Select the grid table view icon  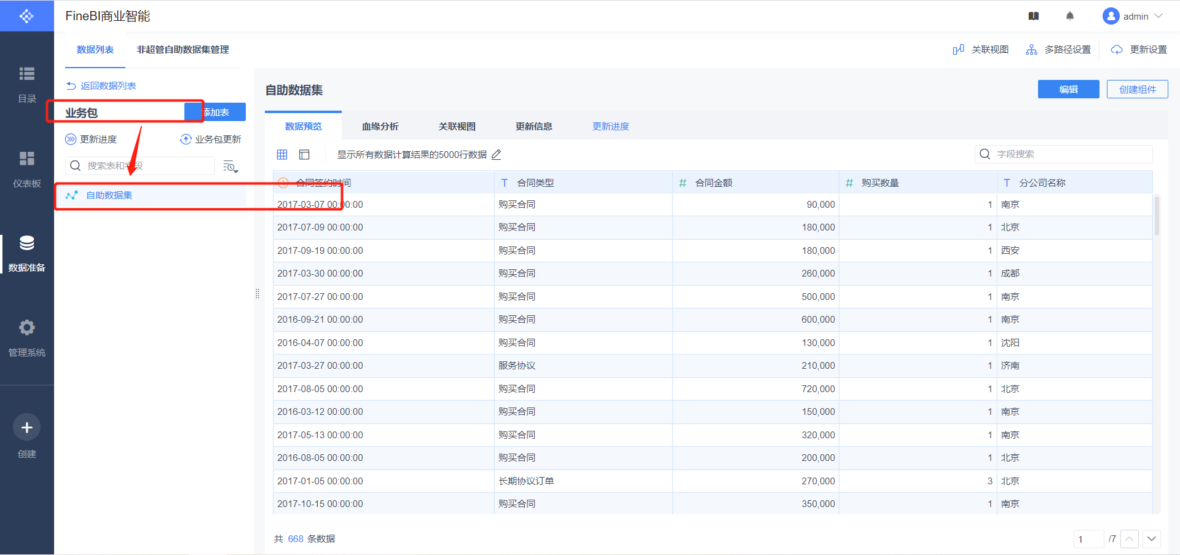point(282,155)
